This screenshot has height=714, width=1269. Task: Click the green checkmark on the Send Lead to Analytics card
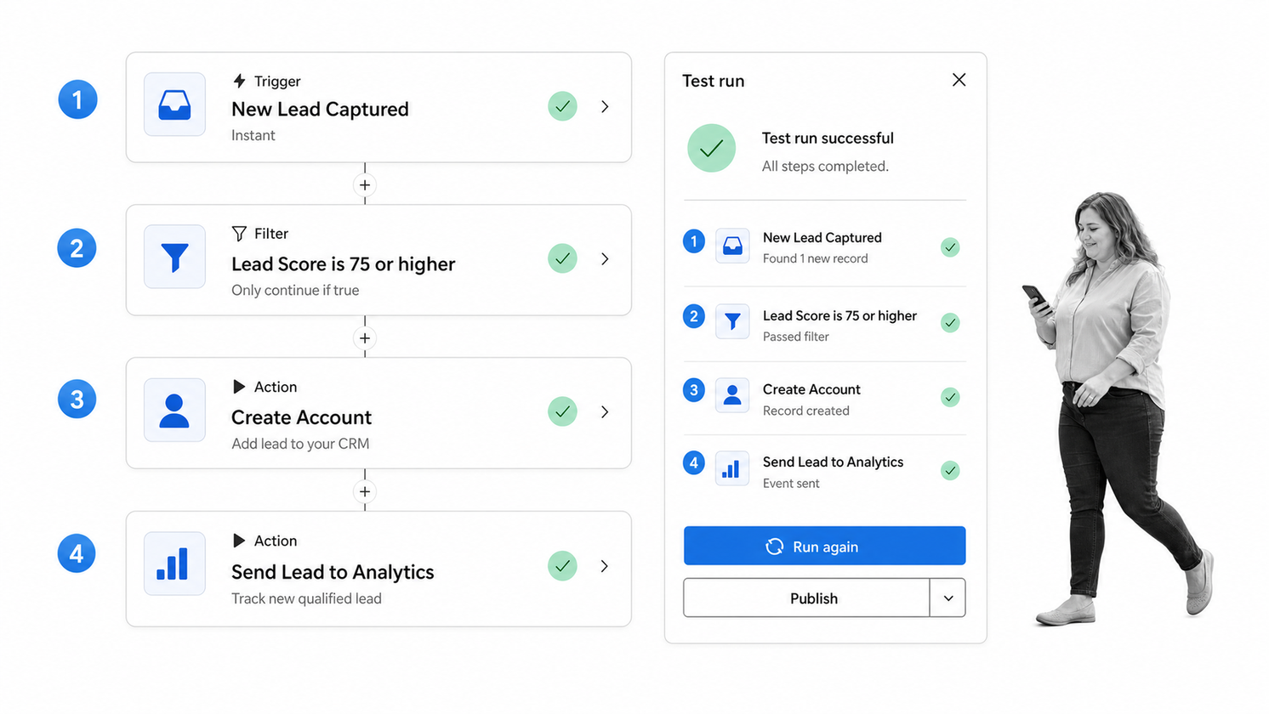[x=562, y=566]
